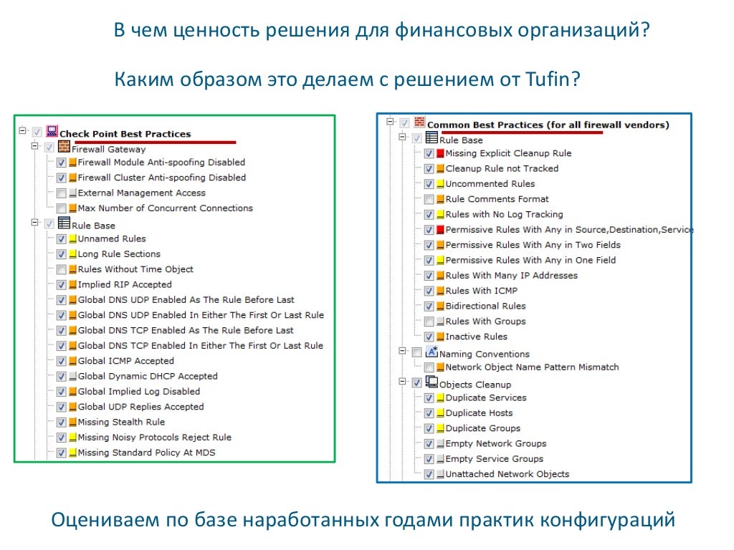Select Rules with No Log Tracking item
The image size is (734, 550).
(x=504, y=215)
